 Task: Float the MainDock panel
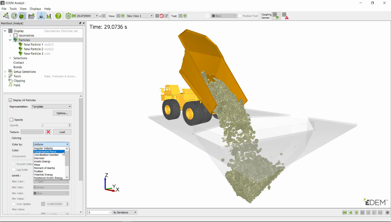pyautogui.click(x=80, y=23)
